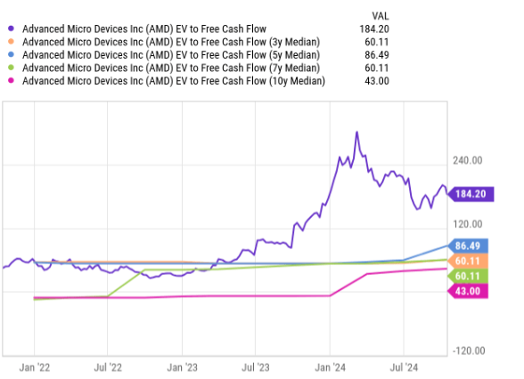This screenshot has width=524, height=379.
Task: Click the 60.11 value in the 3y Median row
Action: coord(377,42)
